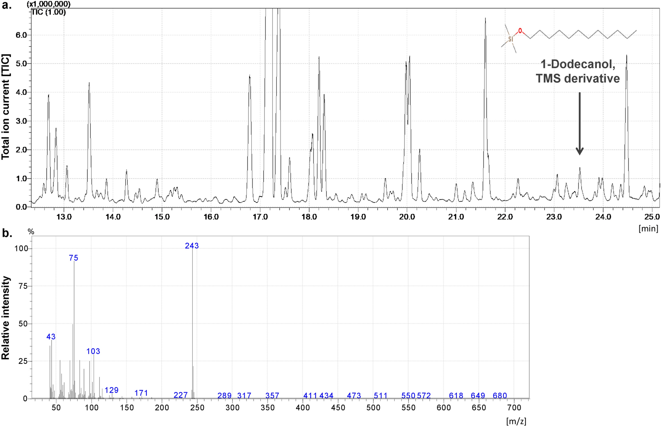Click the panel label 'a.'
Viewport: 661px width, 427px height.
pos(7,5)
